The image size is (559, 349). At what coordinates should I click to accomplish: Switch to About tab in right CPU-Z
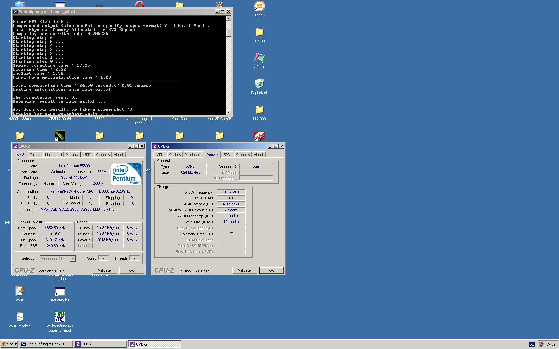(x=259, y=155)
